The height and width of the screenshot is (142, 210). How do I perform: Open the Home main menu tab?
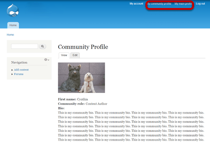click(13, 25)
